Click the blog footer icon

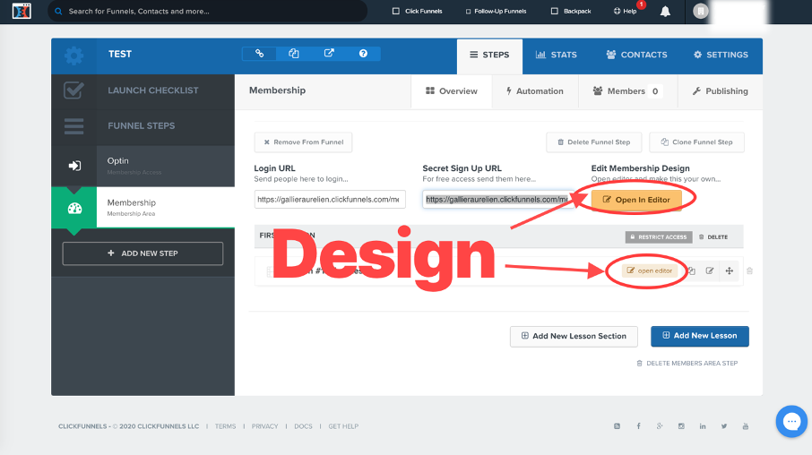(617, 426)
